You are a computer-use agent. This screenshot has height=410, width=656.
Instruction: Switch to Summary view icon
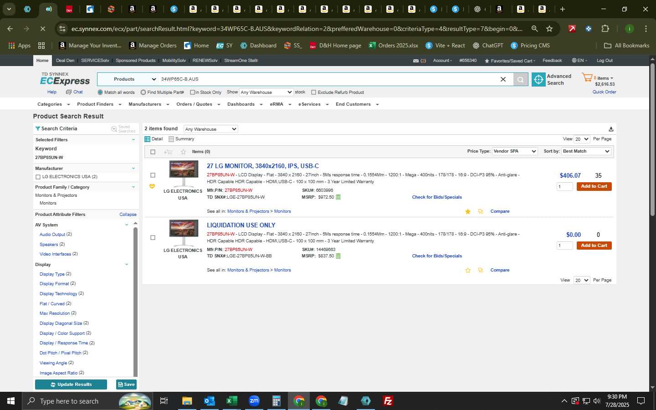[171, 139]
